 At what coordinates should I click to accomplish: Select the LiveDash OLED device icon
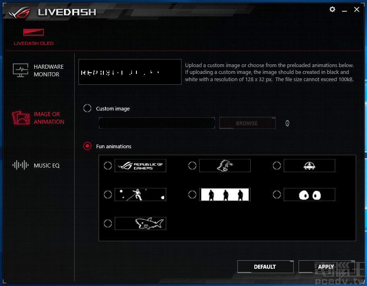(x=33, y=33)
